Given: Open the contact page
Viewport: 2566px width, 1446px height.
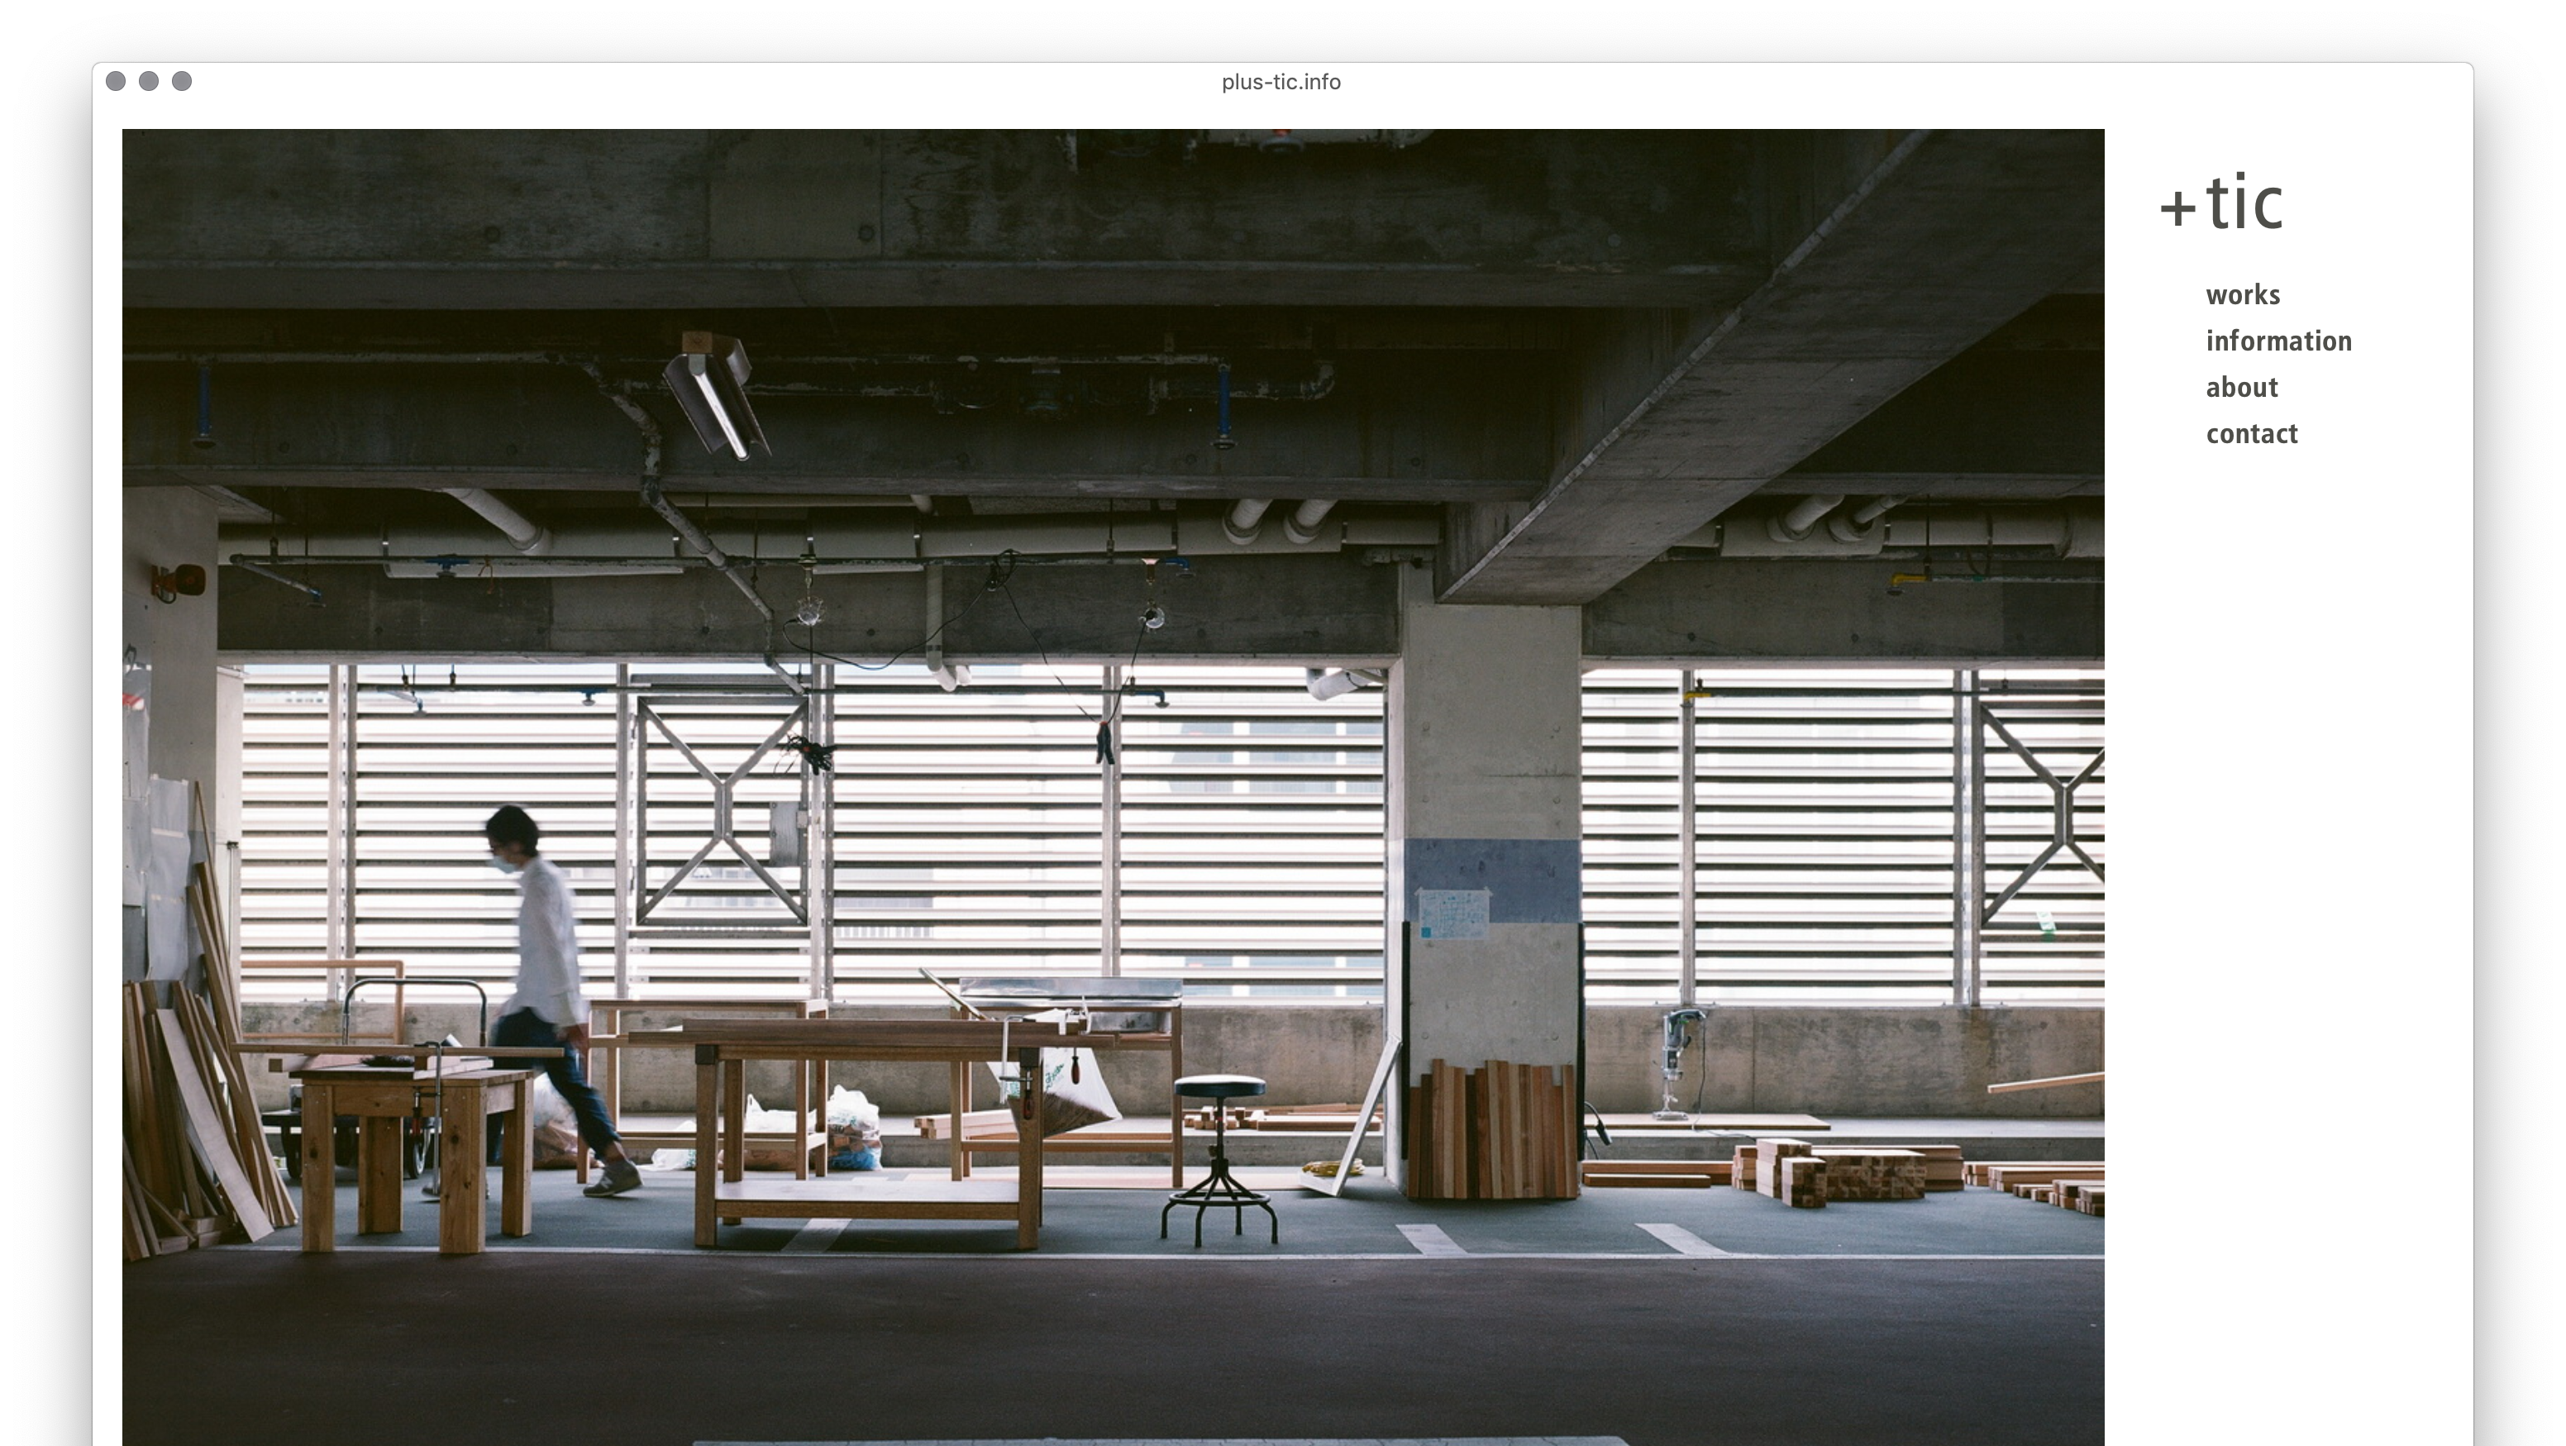Looking at the screenshot, I should point(2251,433).
